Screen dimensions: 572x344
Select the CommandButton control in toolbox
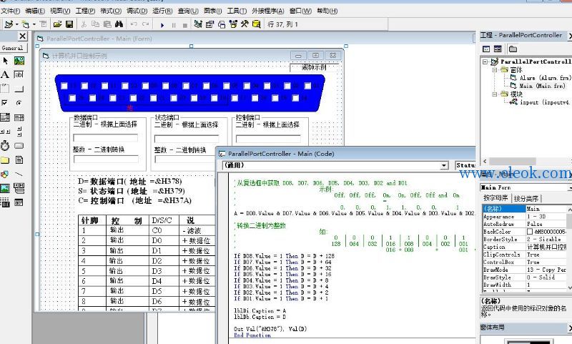pos(19,89)
